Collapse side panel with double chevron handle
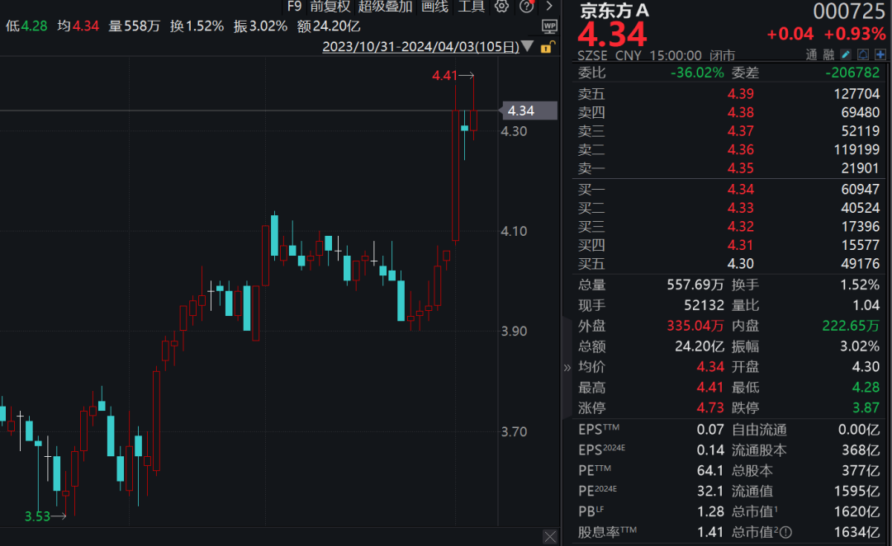The height and width of the screenshot is (546, 892). point(567,368)
